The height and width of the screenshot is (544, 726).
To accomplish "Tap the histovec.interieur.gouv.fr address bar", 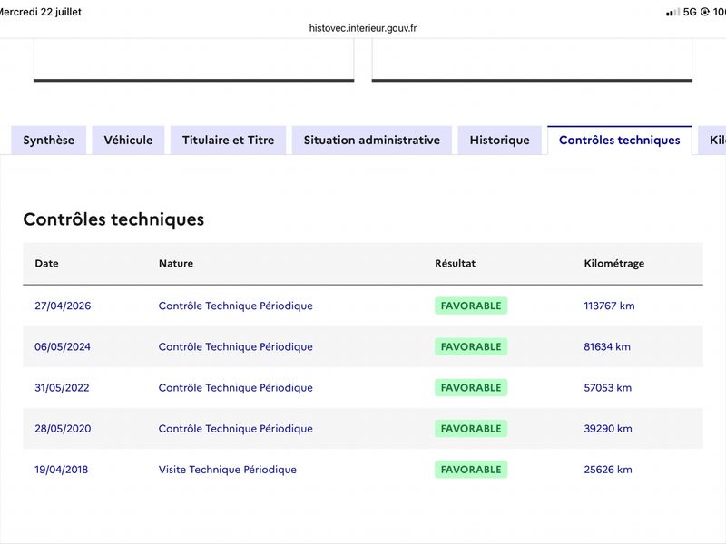I will [363, 28].
